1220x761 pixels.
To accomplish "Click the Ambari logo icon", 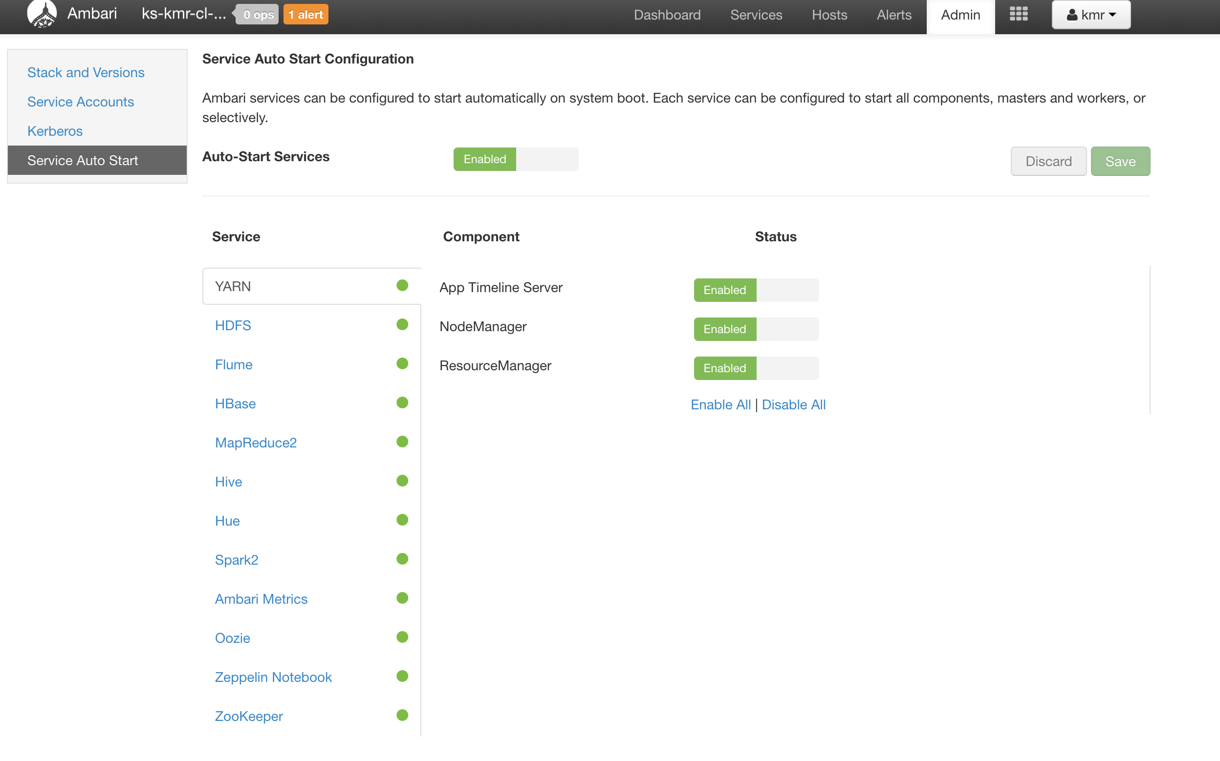I will point(42,14).
